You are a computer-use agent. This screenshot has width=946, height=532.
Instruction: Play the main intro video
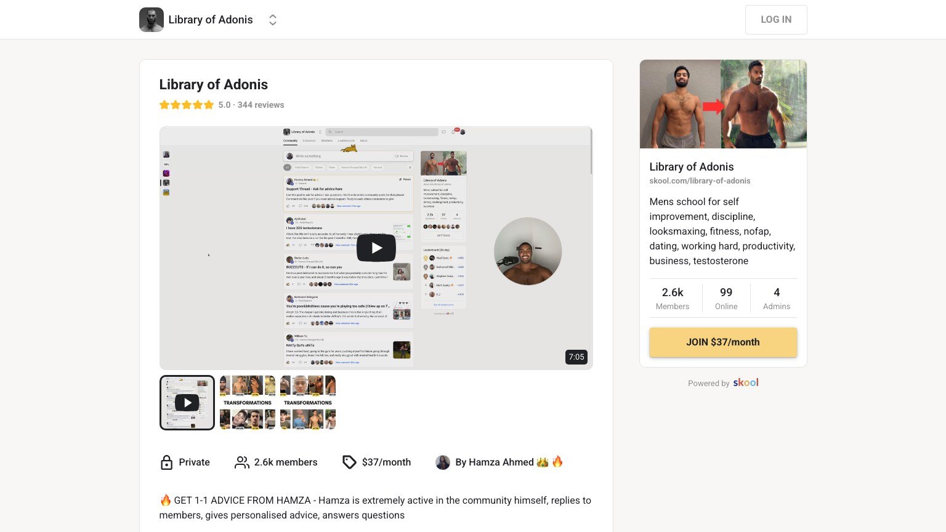coord(376,248)
